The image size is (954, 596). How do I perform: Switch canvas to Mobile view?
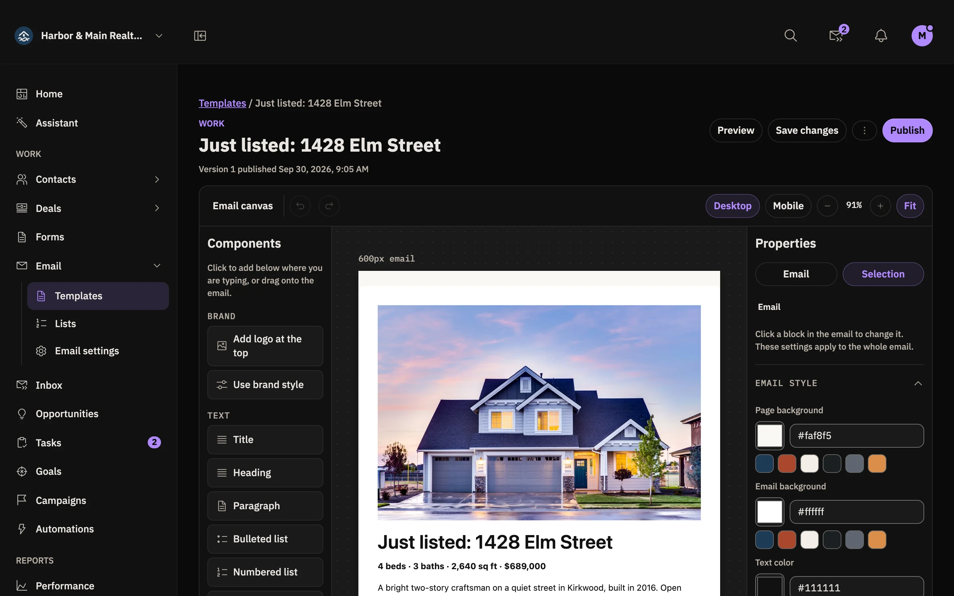pyautogui.click(x=788, y=206)
